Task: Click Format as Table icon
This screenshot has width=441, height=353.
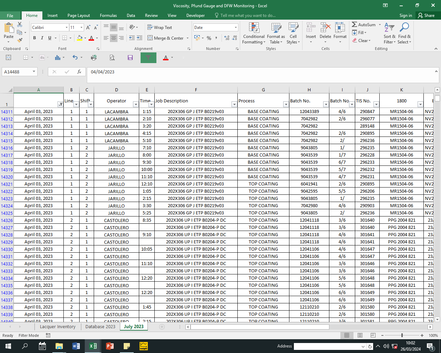Action: 276,33
